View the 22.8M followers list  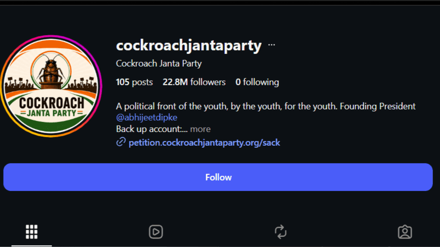point(194,82)
